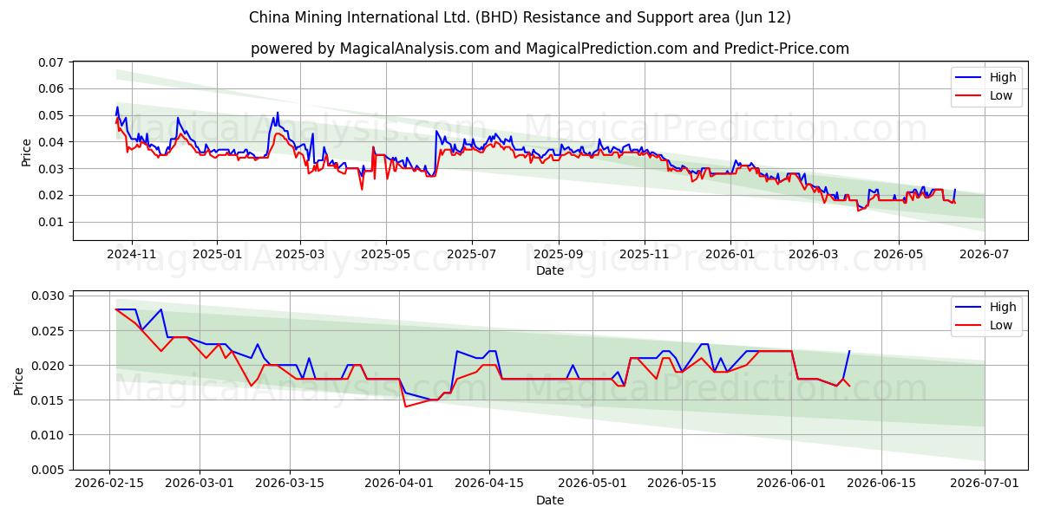Screen dimensions: 1041x520
Task: Select the 2026-05-15 date tick label
Action: click(682, 484)
